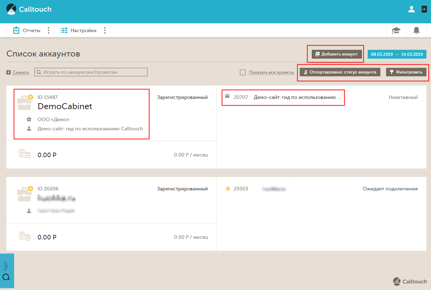Click the user profile icon
The width and height of the screenshot is (431, 290).
(411, 10)
